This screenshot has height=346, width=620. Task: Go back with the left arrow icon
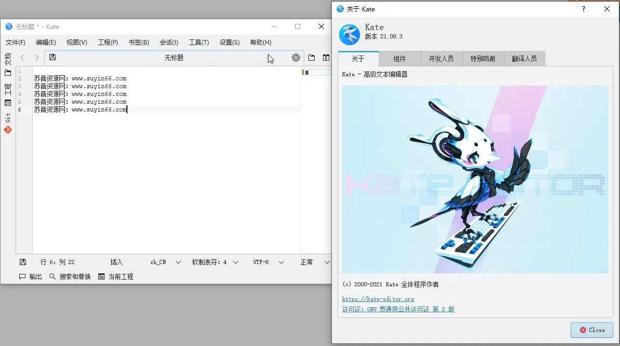pos(22,58)
